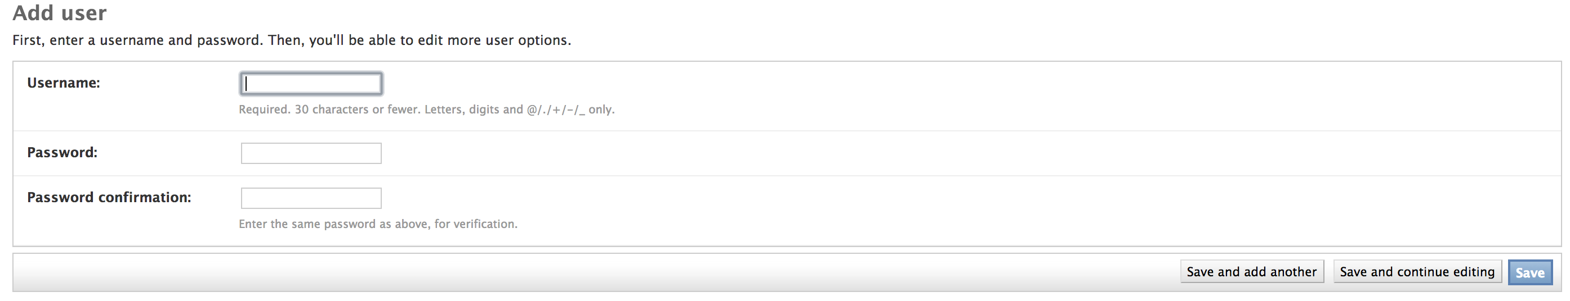Click the blue Save button
This screenshot has height=301, width=1570.
point(1530,272)
